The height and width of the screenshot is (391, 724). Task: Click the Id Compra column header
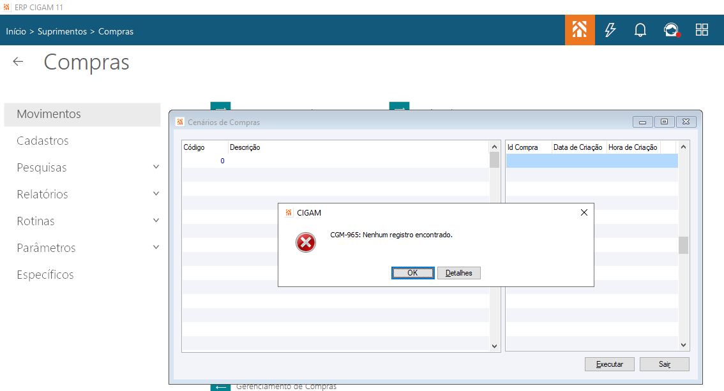[x=529, y=147]
